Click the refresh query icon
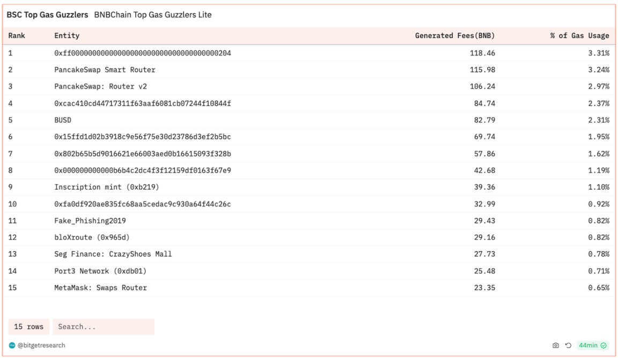Screen dimensions: 618x358 point(568,346)
